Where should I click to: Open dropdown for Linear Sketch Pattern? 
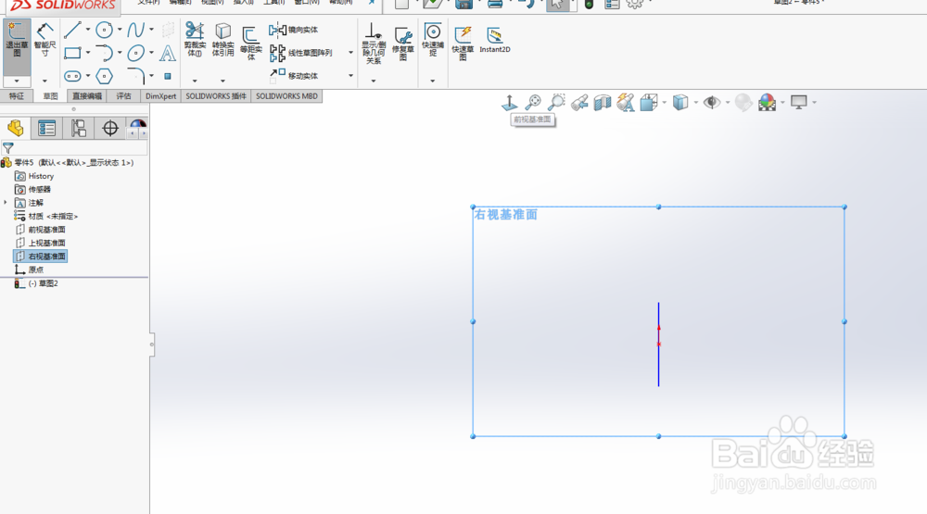click(350, 53)
